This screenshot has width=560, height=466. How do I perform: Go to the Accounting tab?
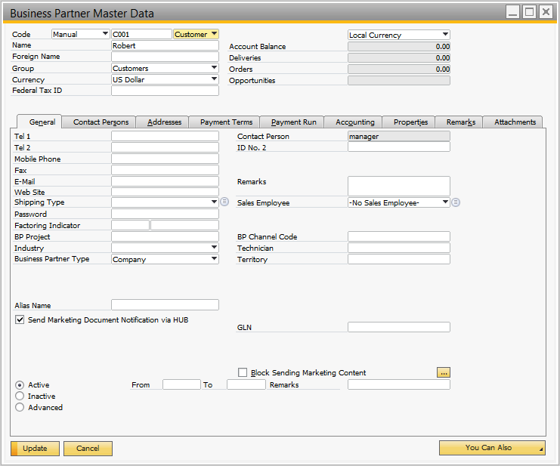coord(355,122)
